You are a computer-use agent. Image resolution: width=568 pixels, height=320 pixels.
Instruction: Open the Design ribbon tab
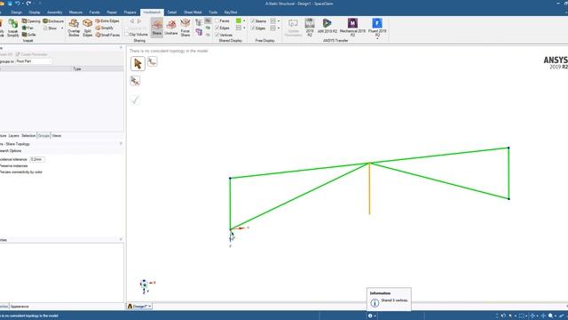click(x=16, y=12)
